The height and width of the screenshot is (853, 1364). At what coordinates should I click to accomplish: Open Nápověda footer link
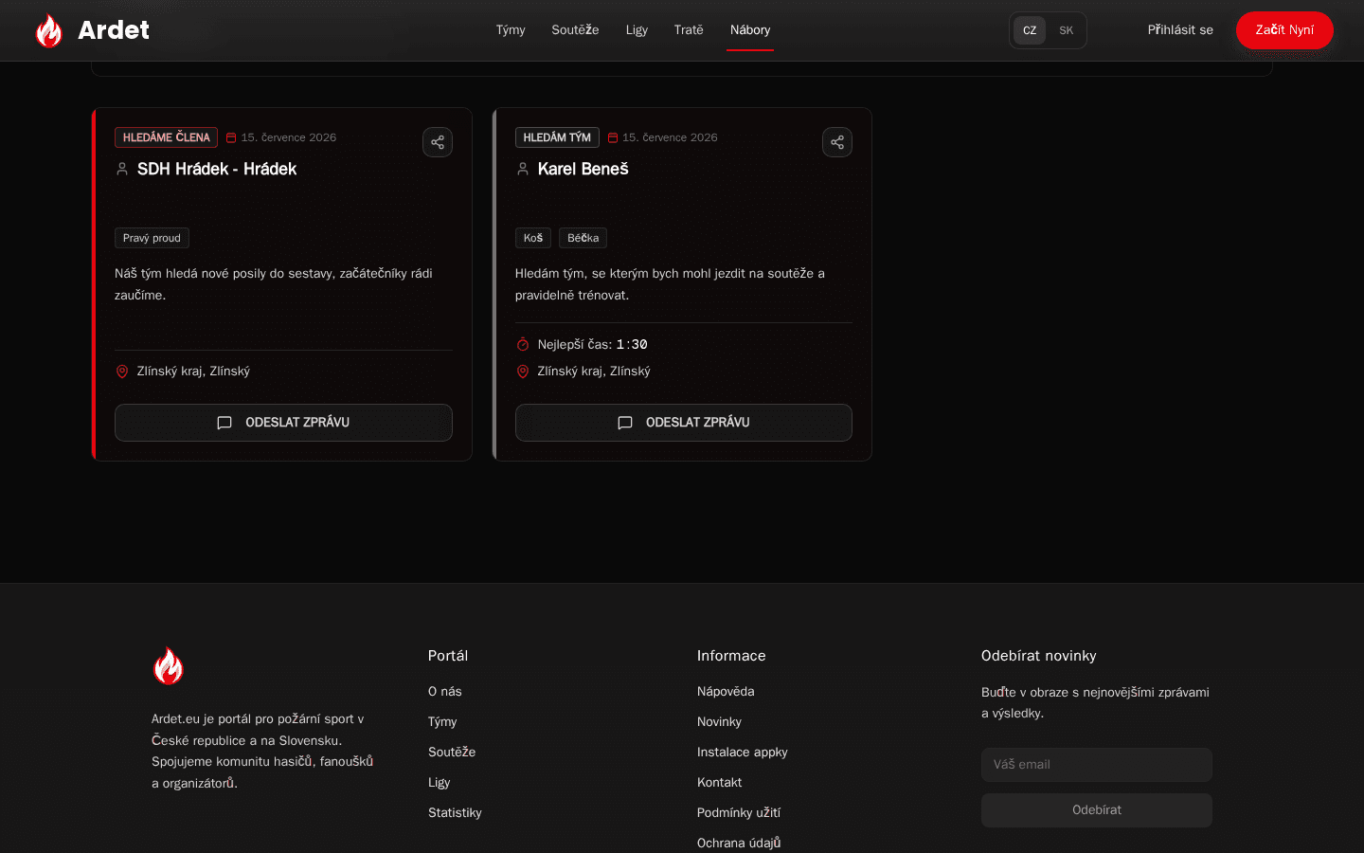(x=726, y=692)
